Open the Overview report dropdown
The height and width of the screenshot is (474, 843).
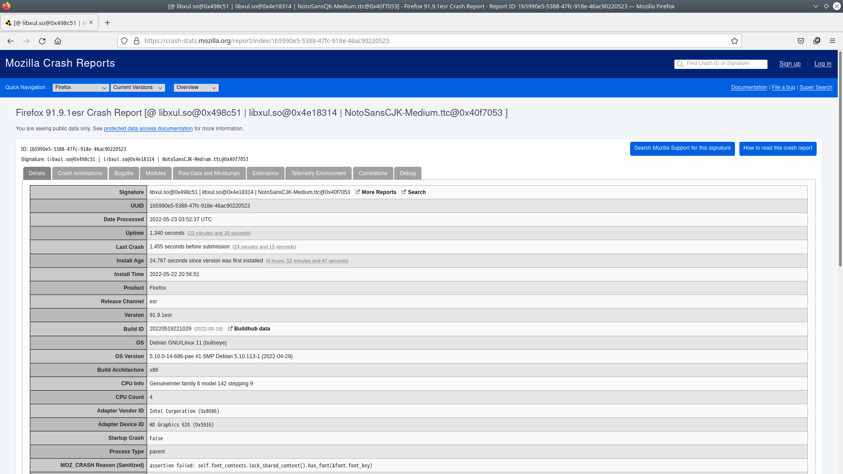[x=196, y=88]
